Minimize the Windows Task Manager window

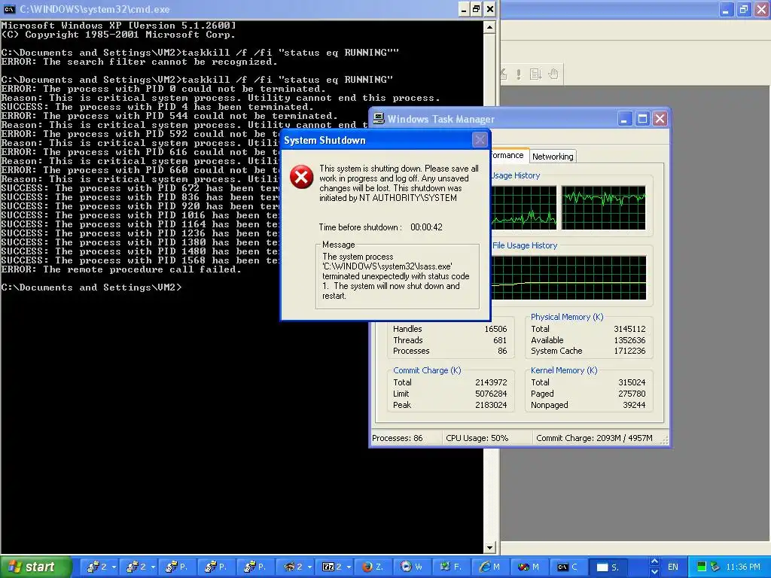click(x=624, y=118)
